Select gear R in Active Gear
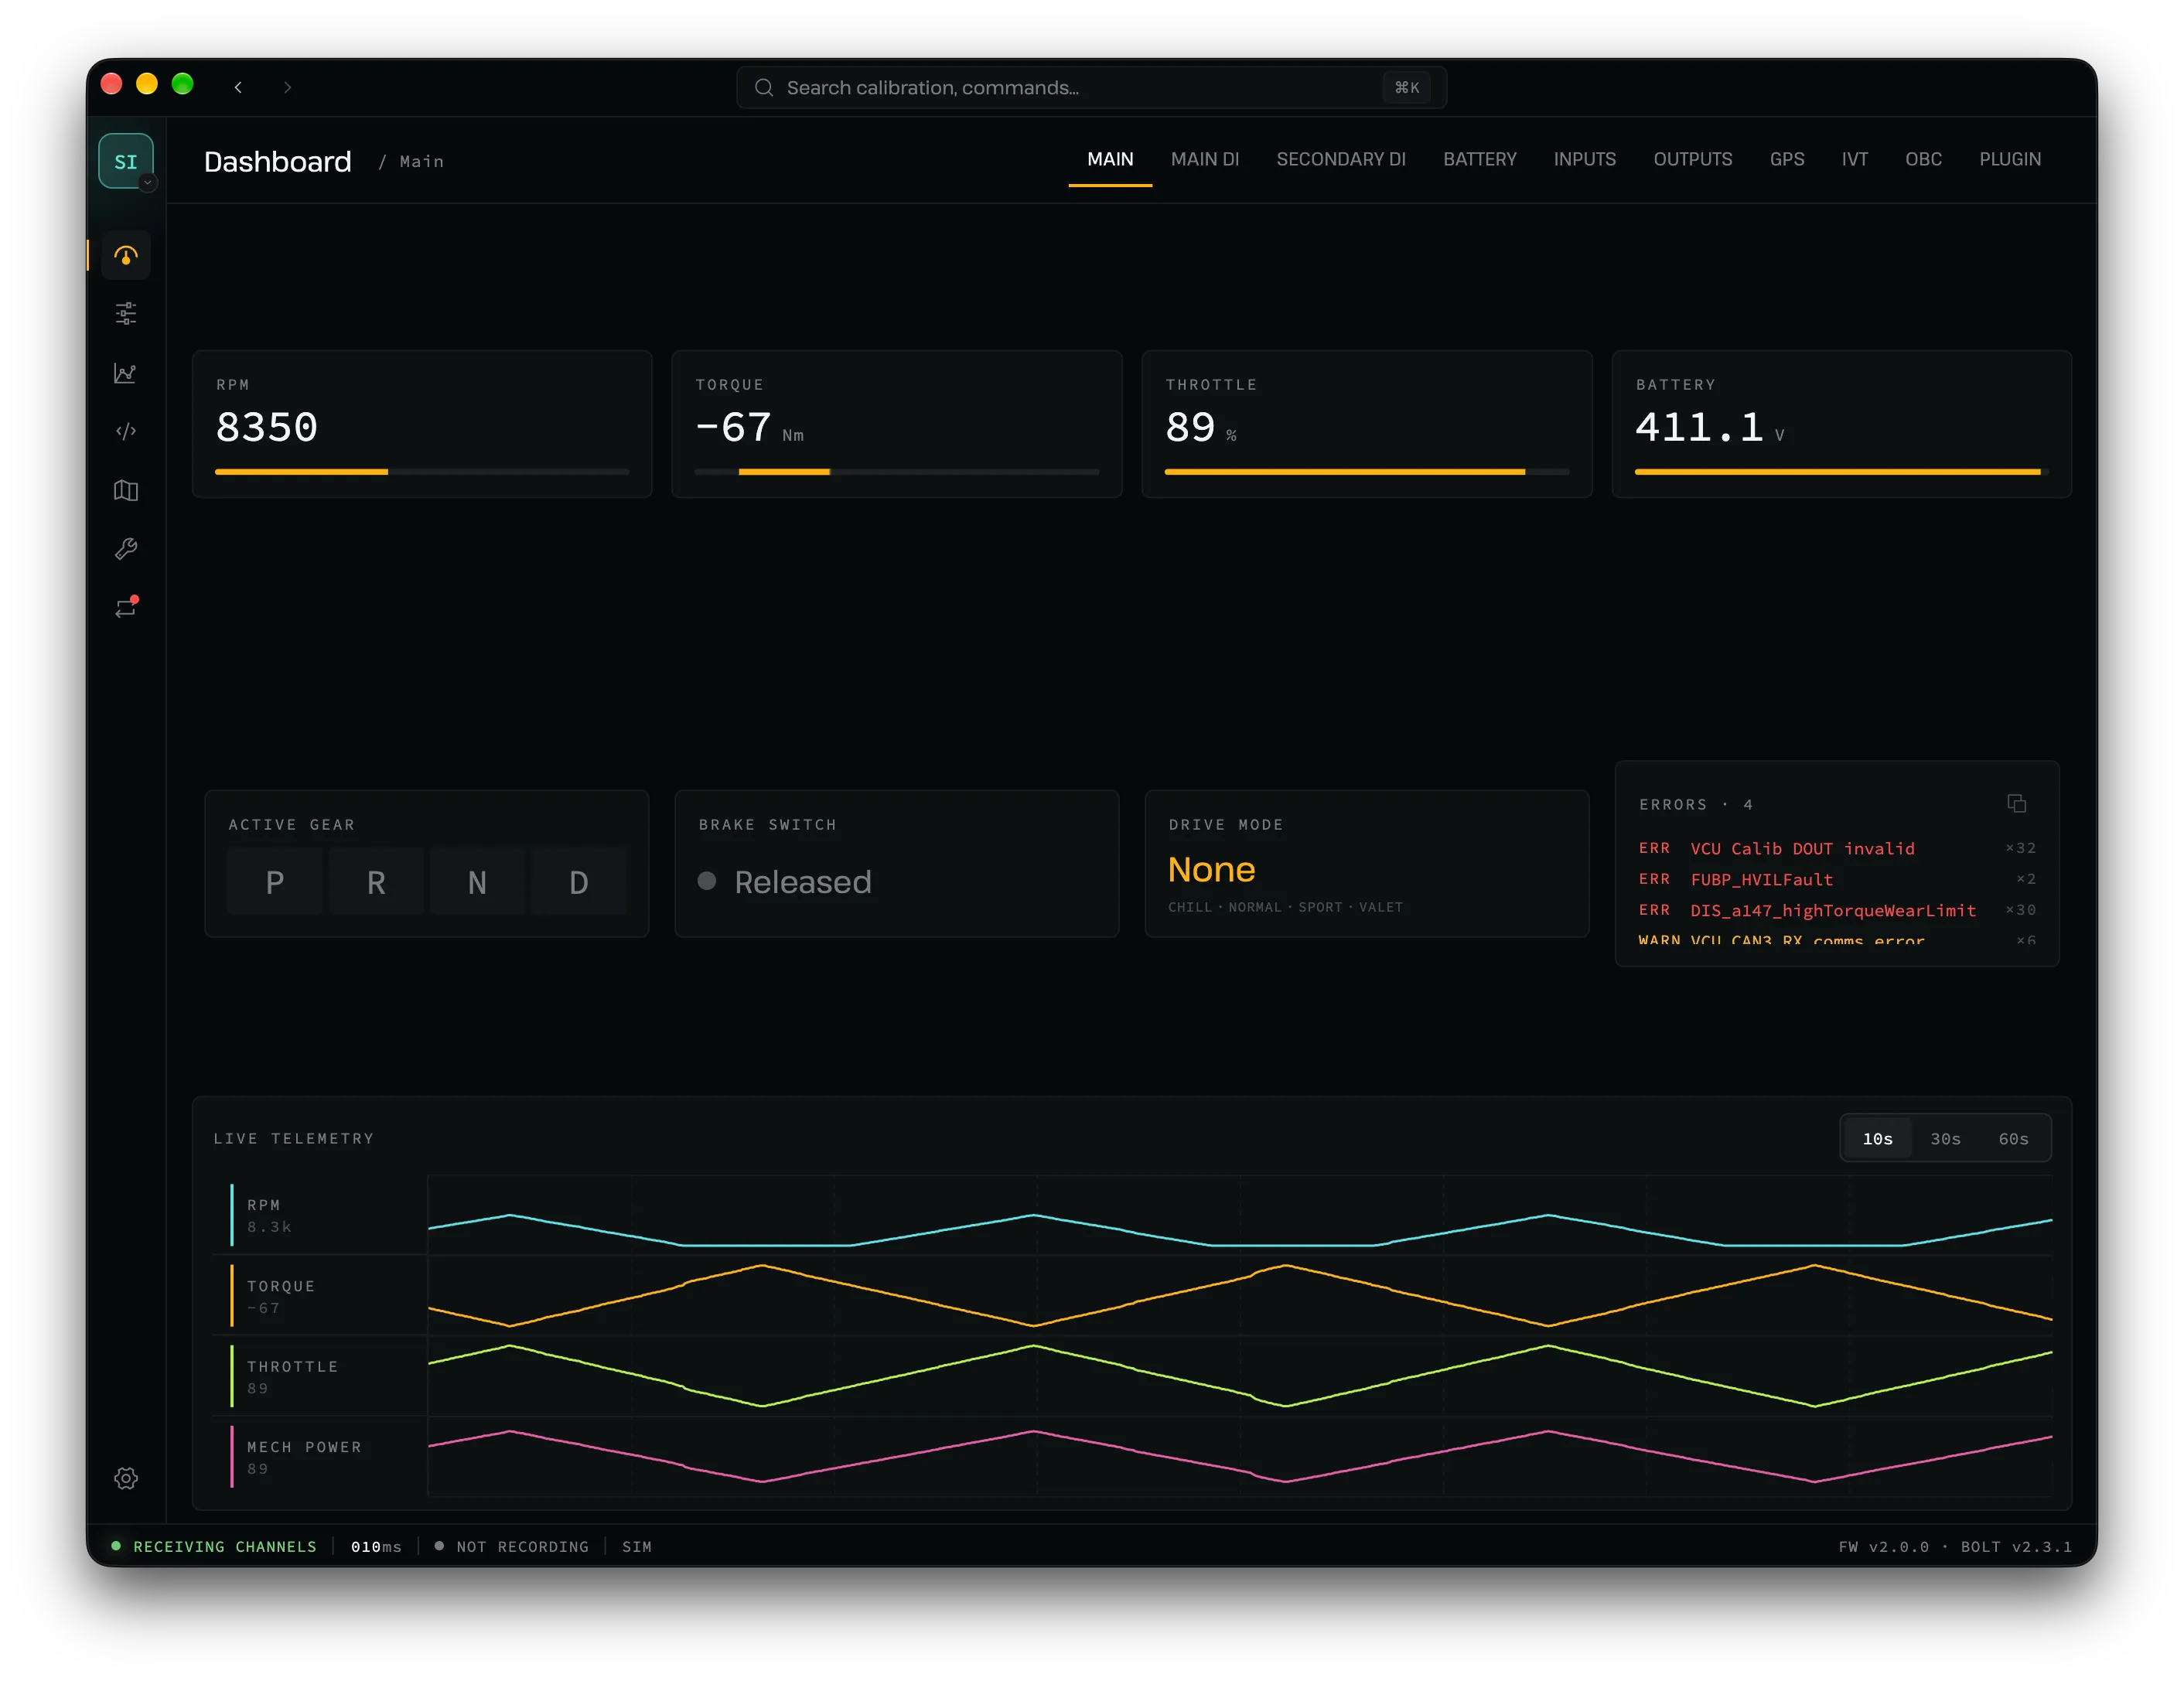This screenshot has width=2184, height=1681. [376, 882]
